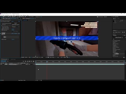Image resolution: width=126 pixels, height=94 pixels.
Task: Select the Unified Camera tool
Action: 8,17
